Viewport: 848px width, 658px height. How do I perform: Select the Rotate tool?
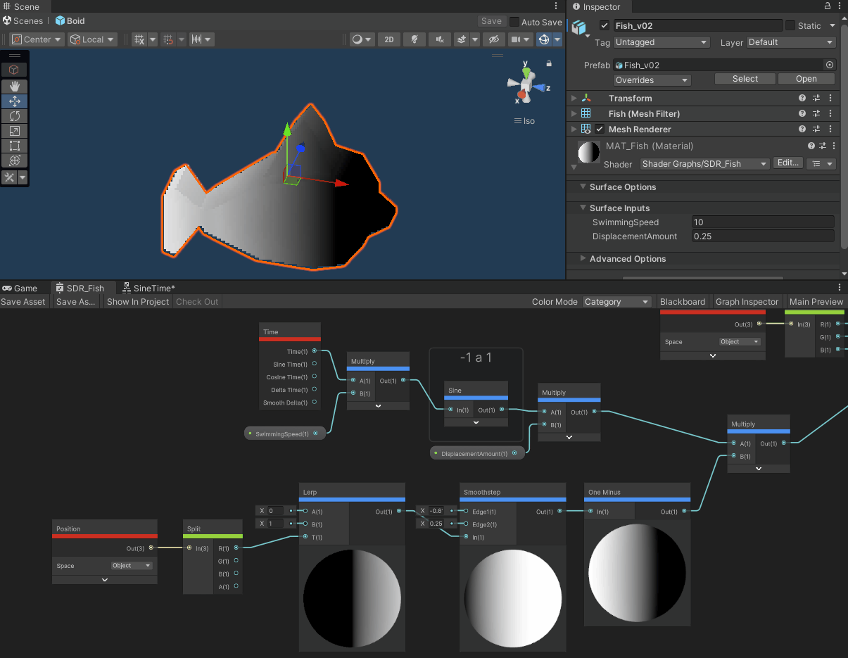pos(14,116)
